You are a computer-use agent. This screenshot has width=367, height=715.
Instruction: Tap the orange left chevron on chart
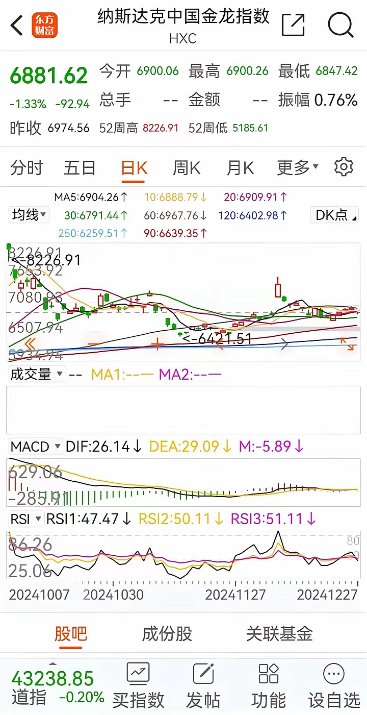[221, 344]
